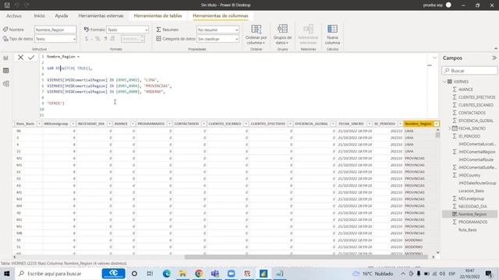Switch to Inicio tab
Viewport: 499px width, 280px height.
[40, 16]
